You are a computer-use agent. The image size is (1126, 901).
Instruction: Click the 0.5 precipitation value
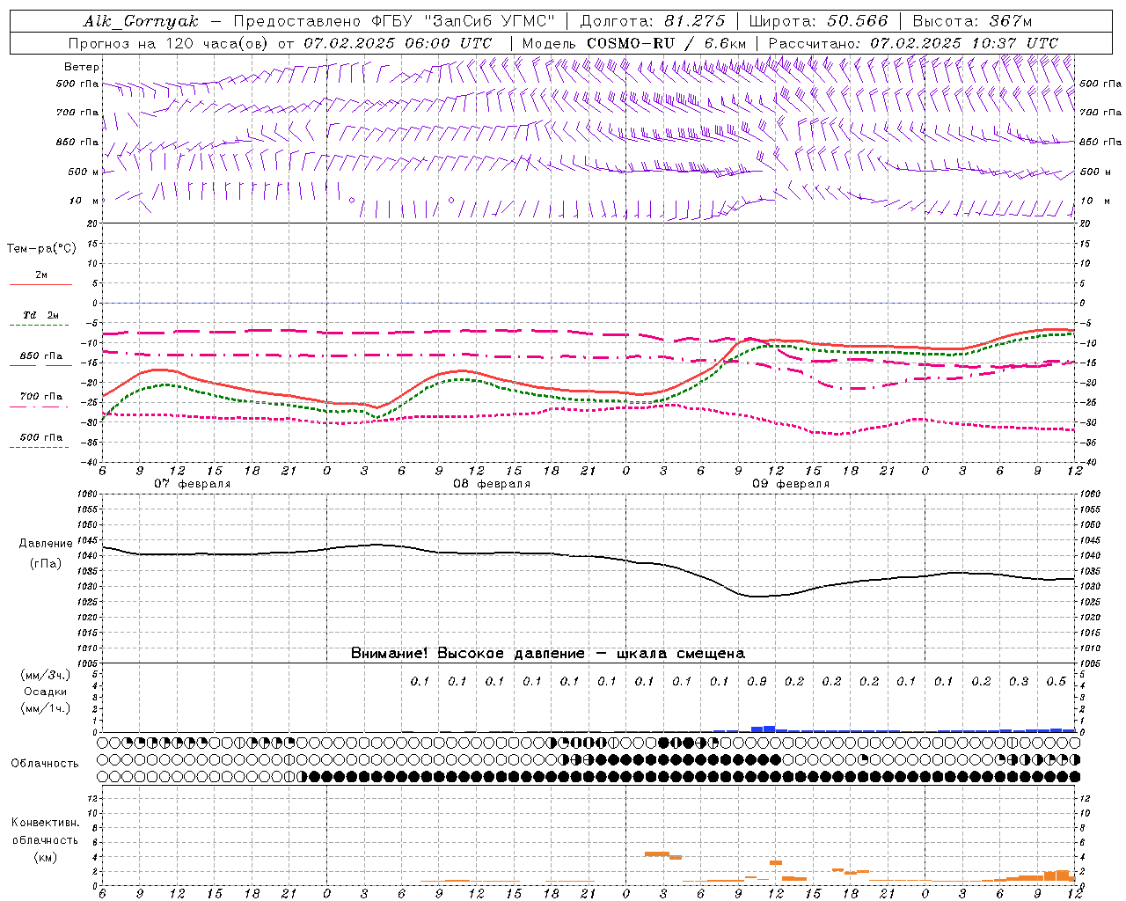[x=1057, y=681]
